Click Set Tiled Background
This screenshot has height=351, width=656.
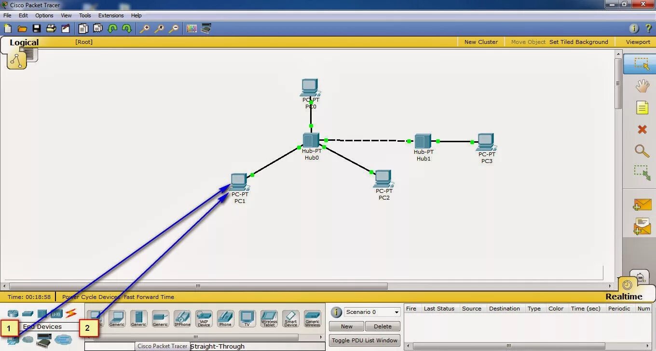coord(579,42)
